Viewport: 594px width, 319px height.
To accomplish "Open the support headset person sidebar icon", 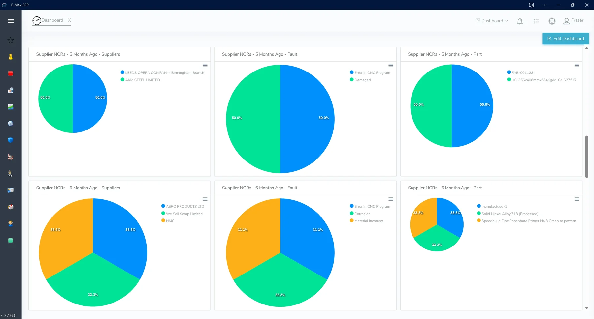I will click(11, 223).
